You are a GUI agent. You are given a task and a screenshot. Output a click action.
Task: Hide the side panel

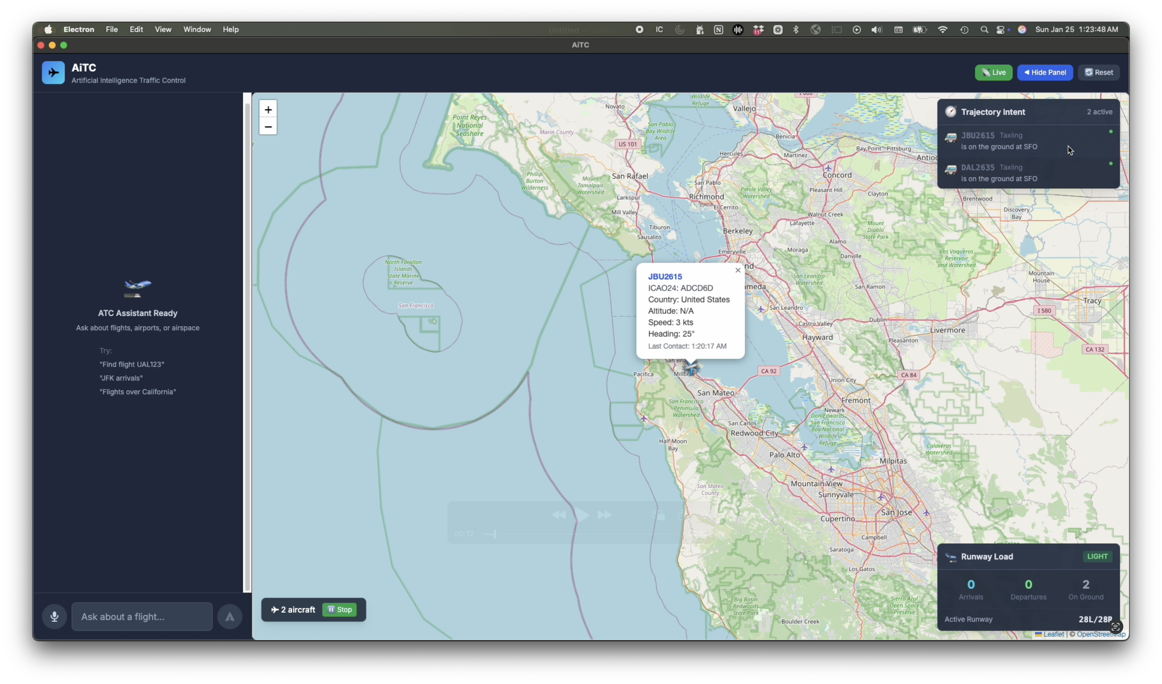pyautogui.click(x=1044, y=72)
